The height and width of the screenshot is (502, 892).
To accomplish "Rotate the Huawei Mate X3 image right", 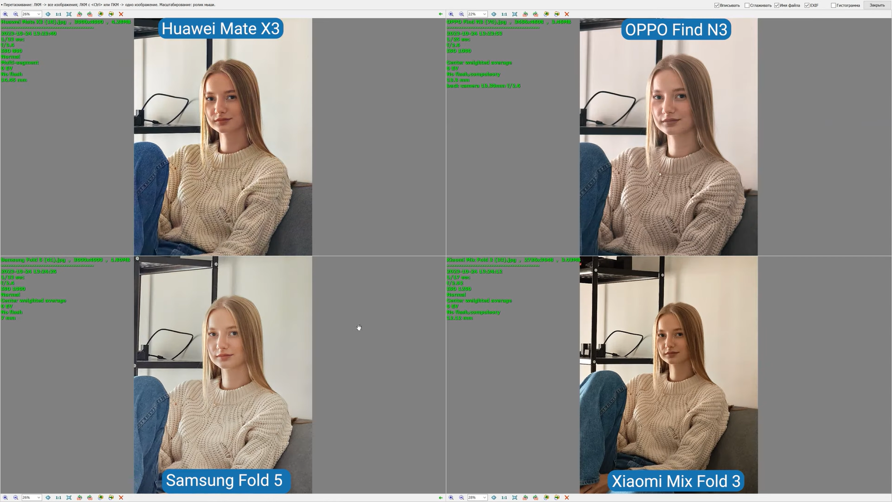I will pyautogui.click(x=90, y=14).
